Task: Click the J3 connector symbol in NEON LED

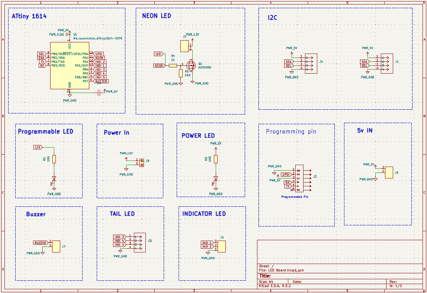Action: (184, 46)
